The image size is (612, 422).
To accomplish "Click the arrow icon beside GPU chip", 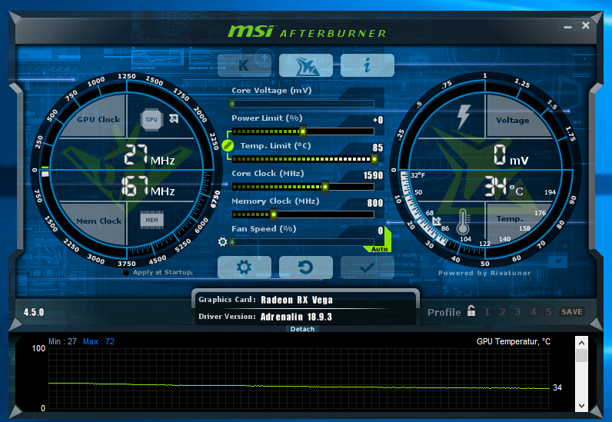I will (174, 118).
